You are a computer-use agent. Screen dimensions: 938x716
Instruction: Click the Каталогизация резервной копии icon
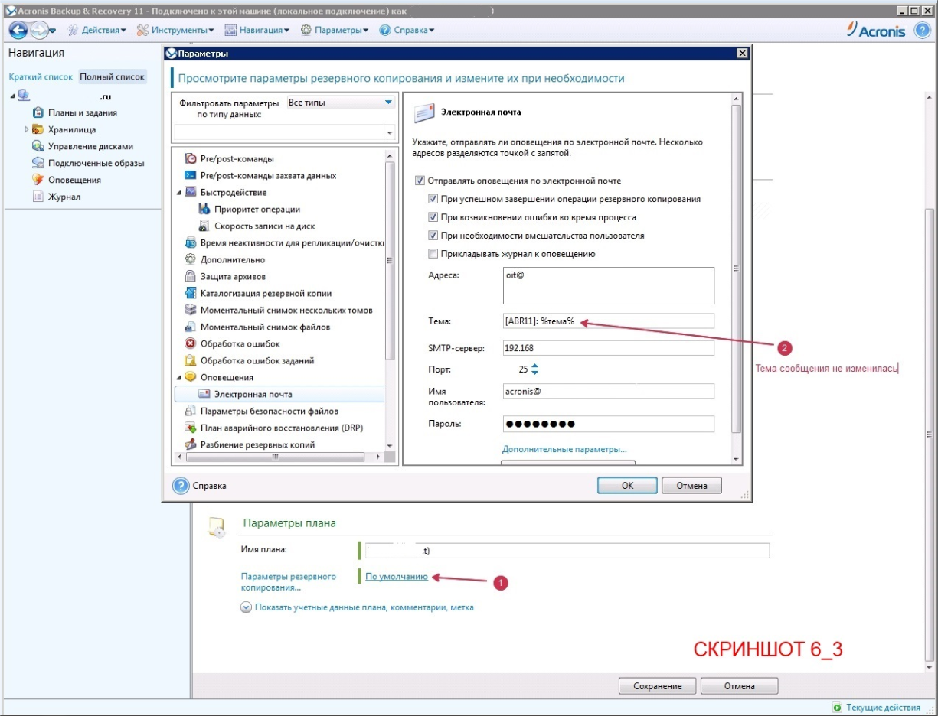click(x=191, y=294)
